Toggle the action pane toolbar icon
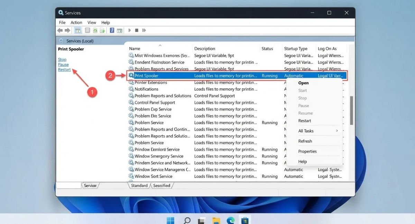 [x=120, y=30]
